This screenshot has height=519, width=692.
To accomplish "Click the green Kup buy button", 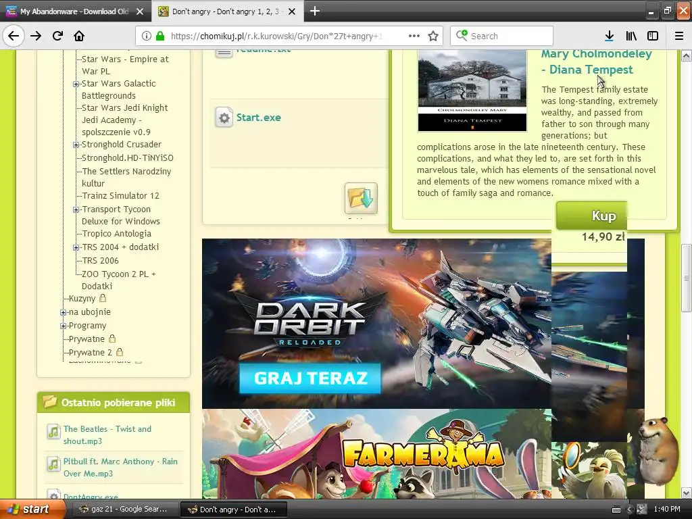I will click(x=591, y=216).
